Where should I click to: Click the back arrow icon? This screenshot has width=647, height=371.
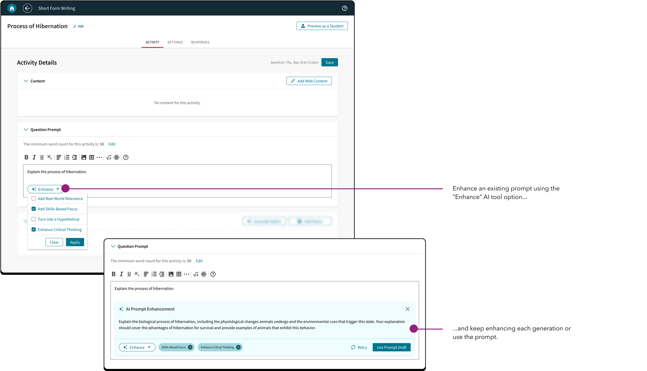pyautogui.click(x=27, y=8)
